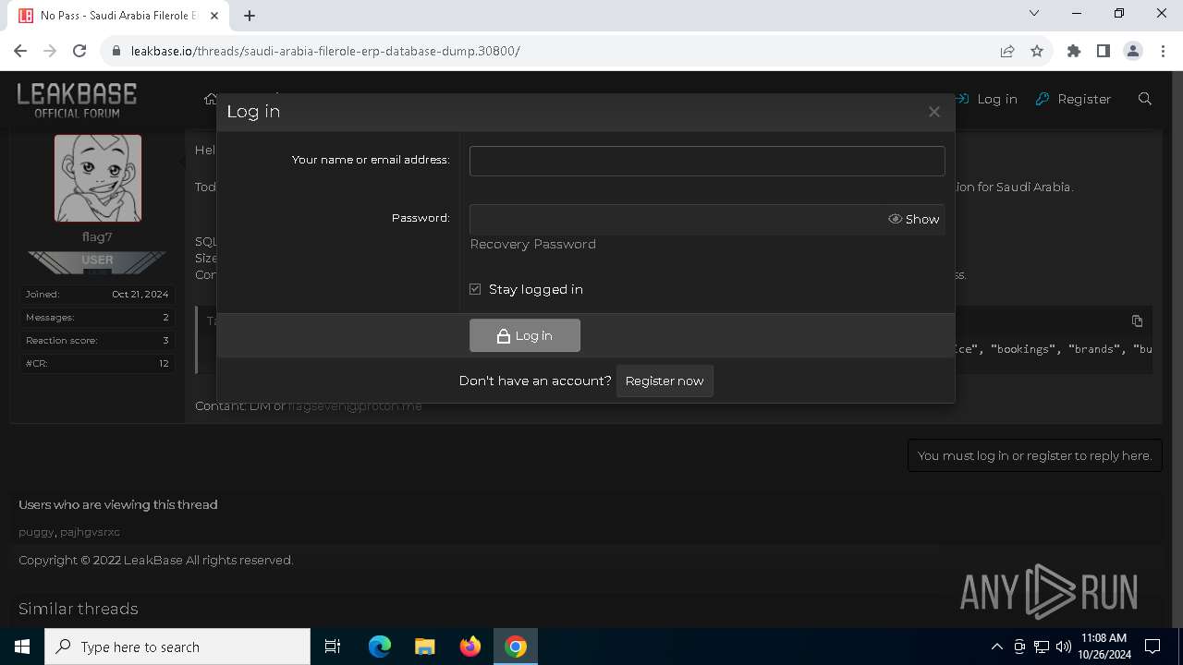This screenshot has height=665, width=1183.
Task: Open the puggy viewer profile
Action: point(36,532)
